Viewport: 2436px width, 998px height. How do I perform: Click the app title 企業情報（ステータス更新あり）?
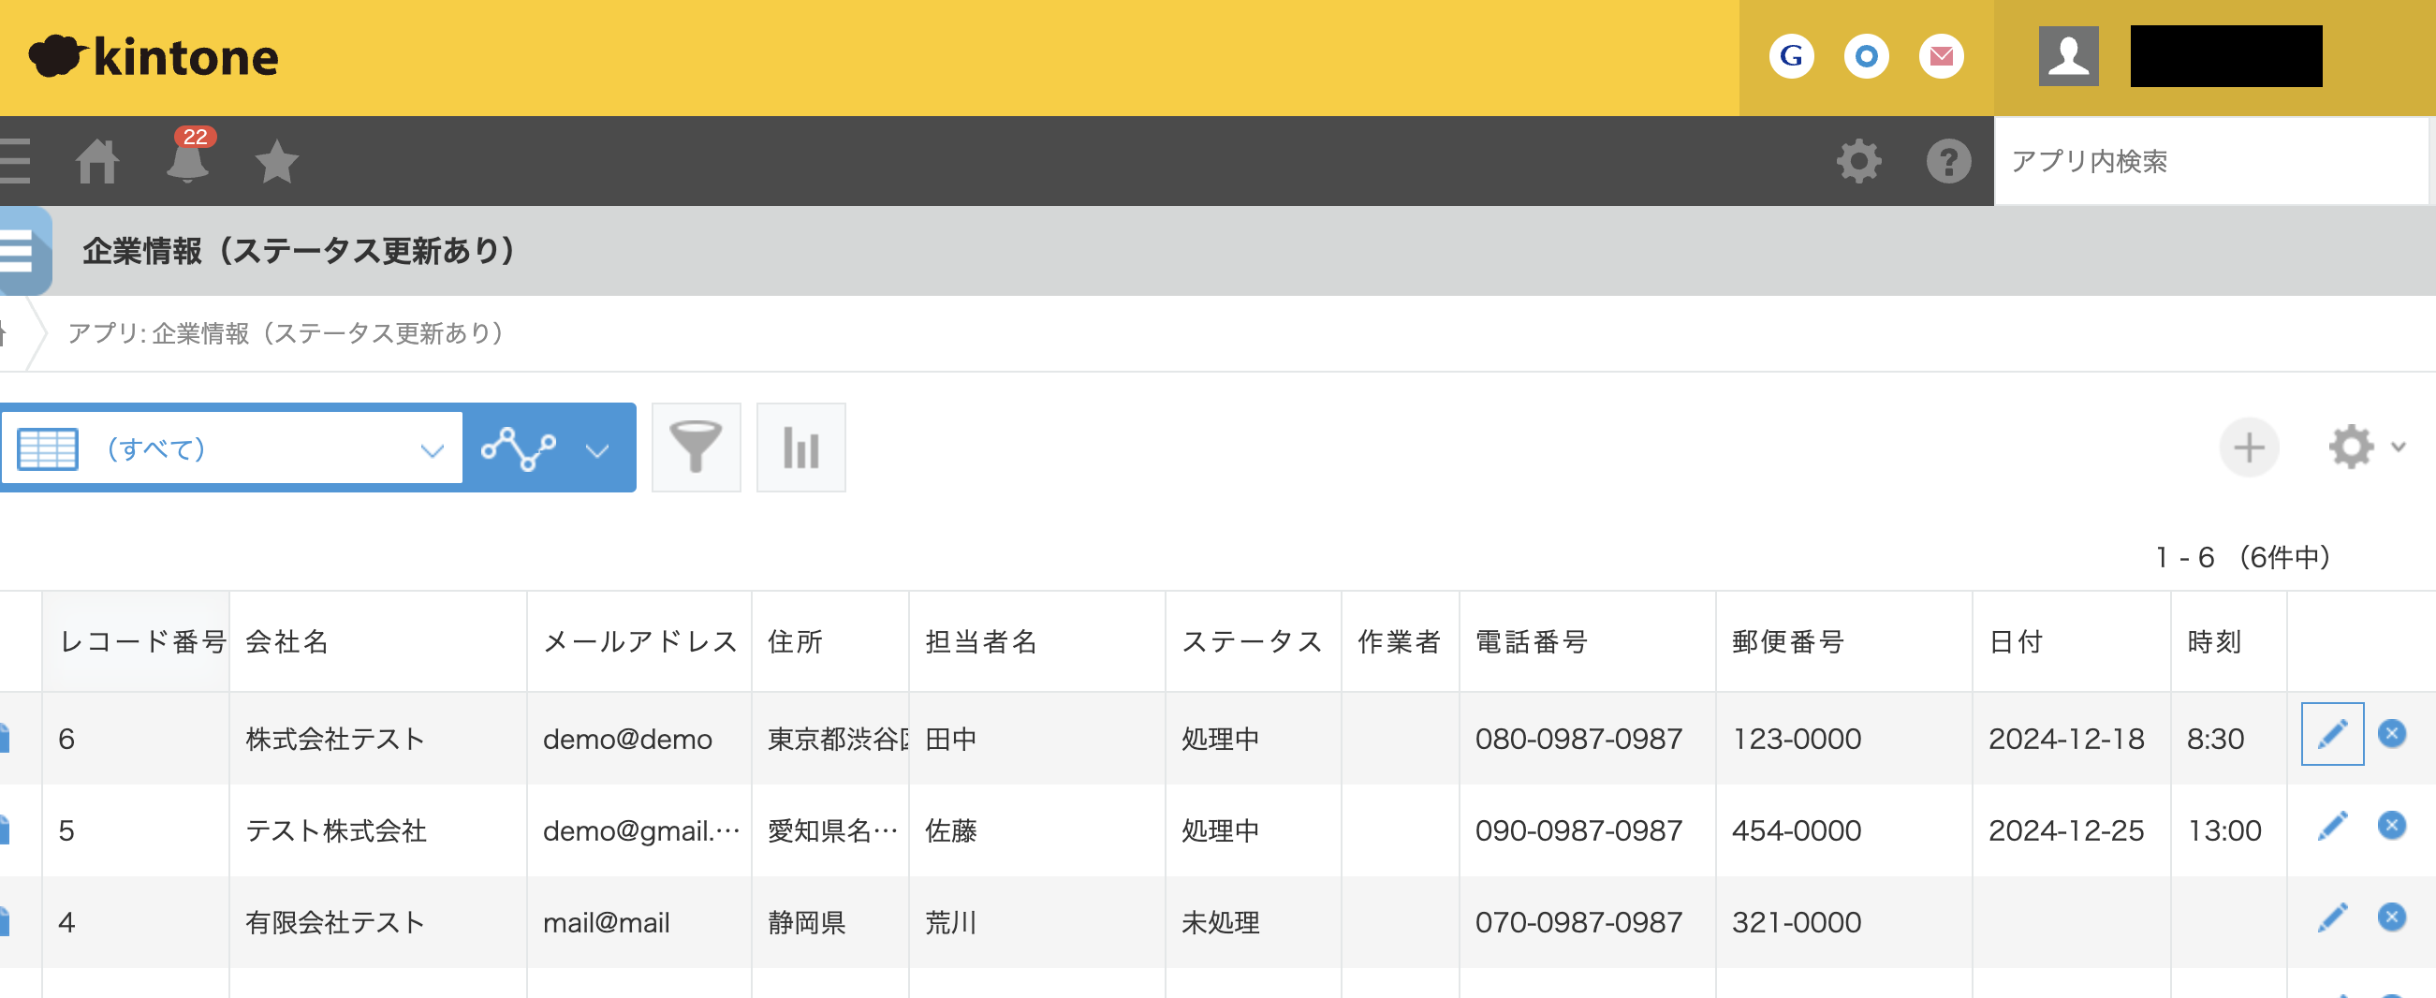coord(299,251)
